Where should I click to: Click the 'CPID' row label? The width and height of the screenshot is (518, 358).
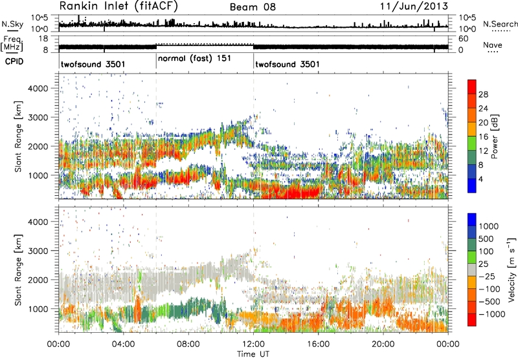pyautogui.click(x=14, y=61)
